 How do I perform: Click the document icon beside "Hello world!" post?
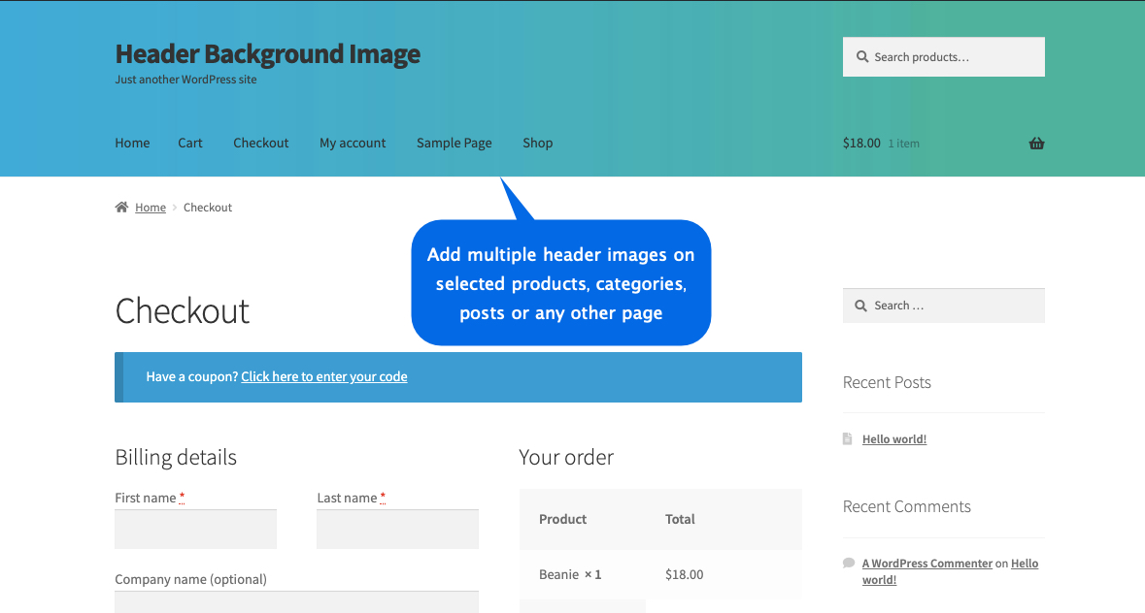[x=848, y=438]
